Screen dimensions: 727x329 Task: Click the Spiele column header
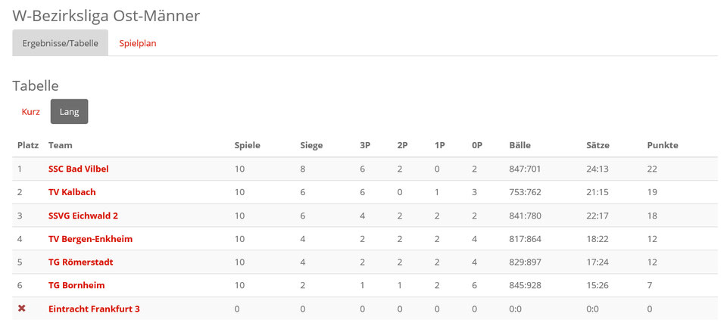[x=248, y=145]
